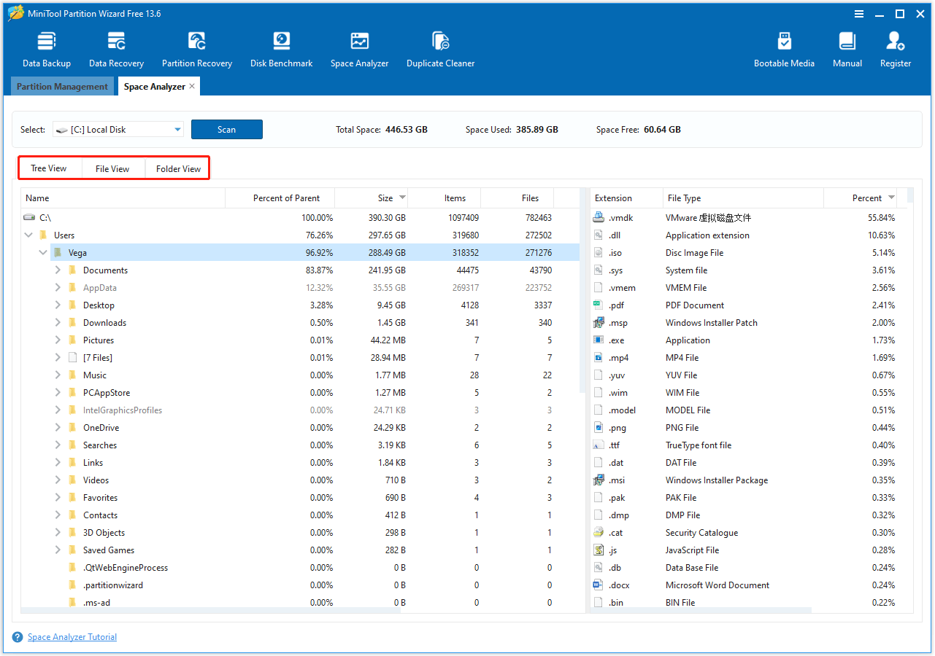935x656 pixels.
Task: Select the Data Recovery feature
Action: click(x=116, y=48)
